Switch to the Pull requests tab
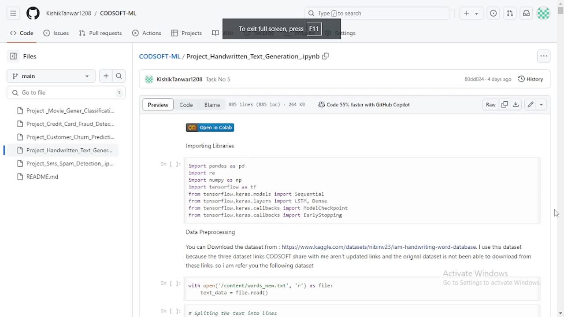Viewport: 564px width, 317px height. (x=100, y=33)
